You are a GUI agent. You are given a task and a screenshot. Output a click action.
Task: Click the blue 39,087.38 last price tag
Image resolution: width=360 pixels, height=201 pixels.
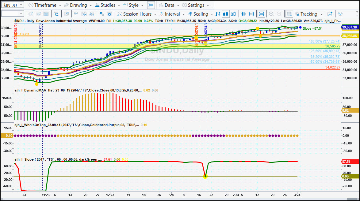350,27
